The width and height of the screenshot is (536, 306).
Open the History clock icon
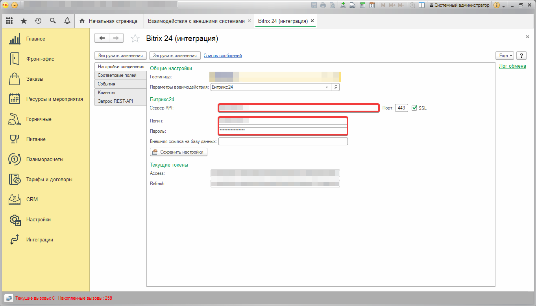point(38,21)
